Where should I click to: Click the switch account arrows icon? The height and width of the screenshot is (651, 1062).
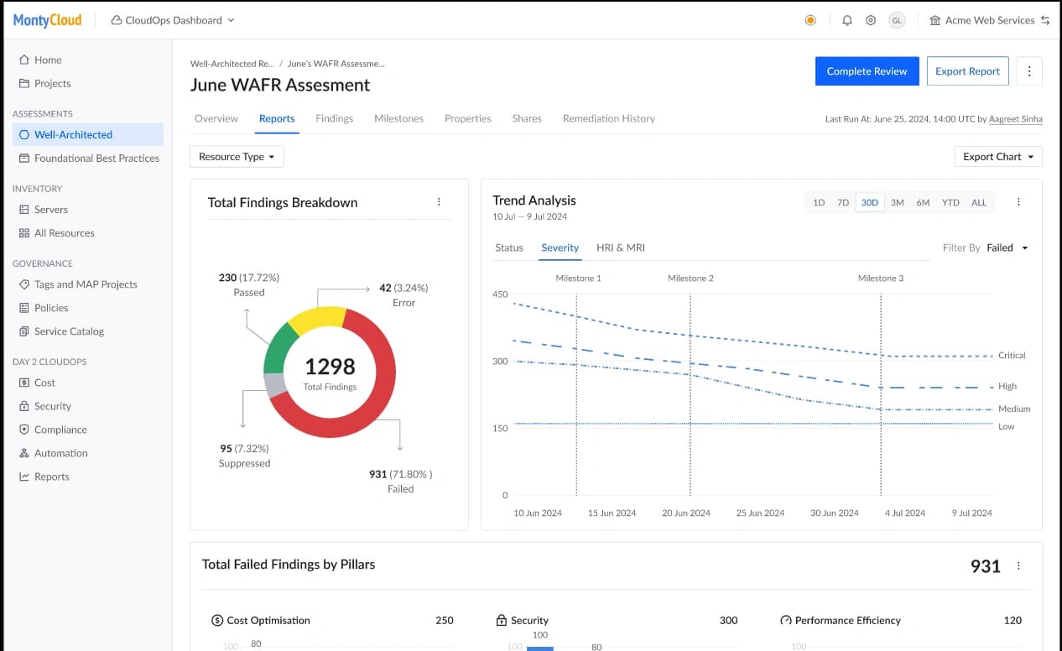pyautogui.click(x=1045, y=20)
